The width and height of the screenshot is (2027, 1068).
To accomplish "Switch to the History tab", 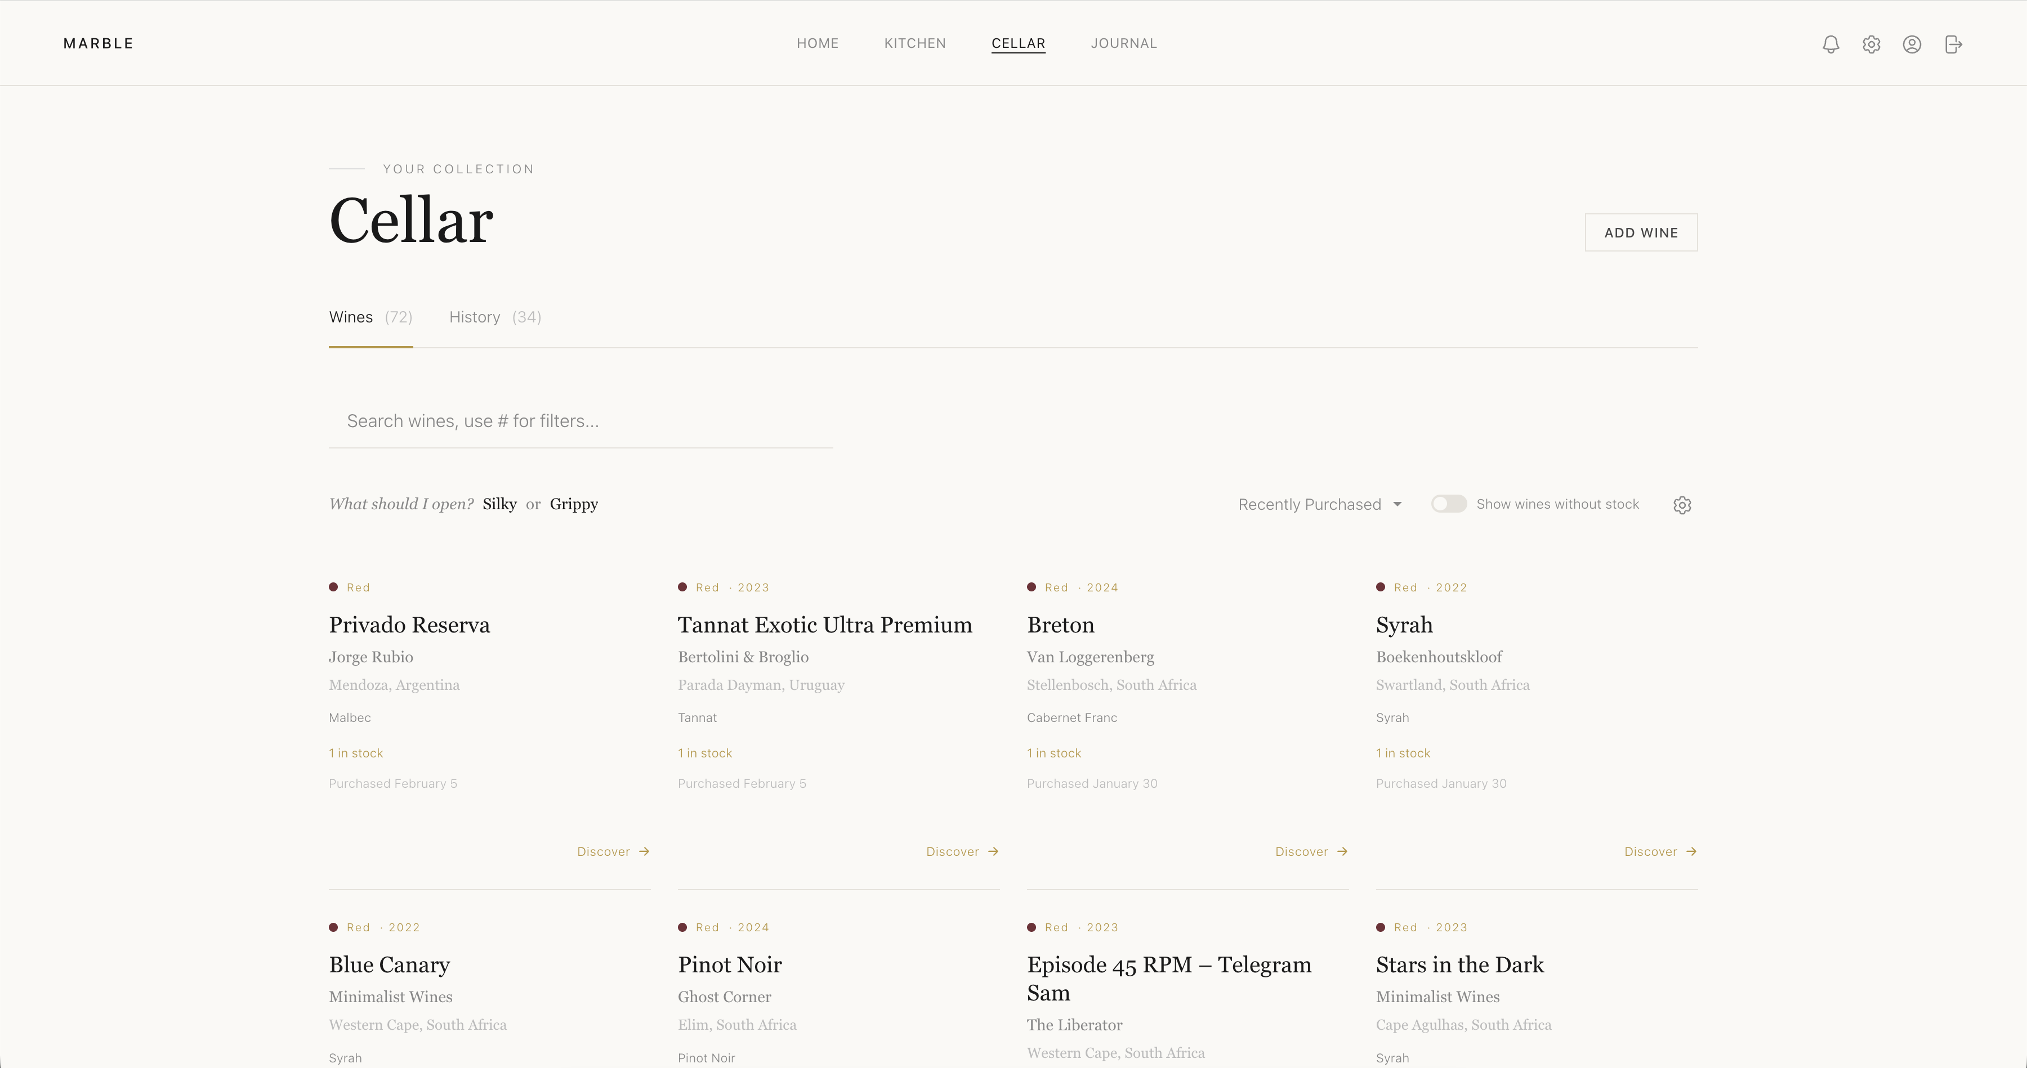I will tap(474, 317).
